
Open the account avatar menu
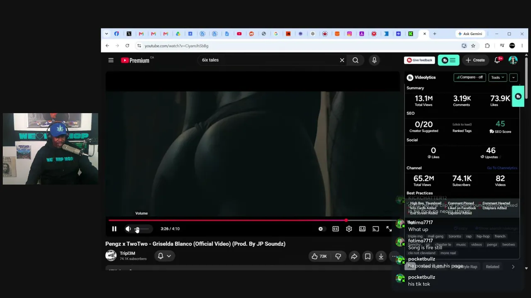(x=513, y=60)
